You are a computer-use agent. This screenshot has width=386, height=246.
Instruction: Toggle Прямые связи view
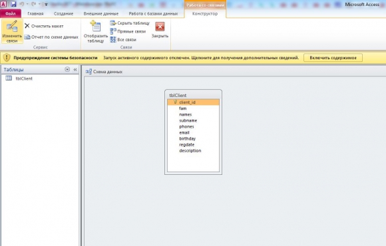pyautogui.click(x=128, y=31)
